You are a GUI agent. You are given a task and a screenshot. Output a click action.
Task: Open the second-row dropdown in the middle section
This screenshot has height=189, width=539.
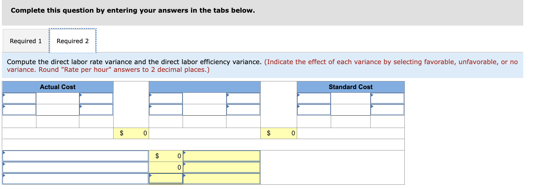[166, 109]
